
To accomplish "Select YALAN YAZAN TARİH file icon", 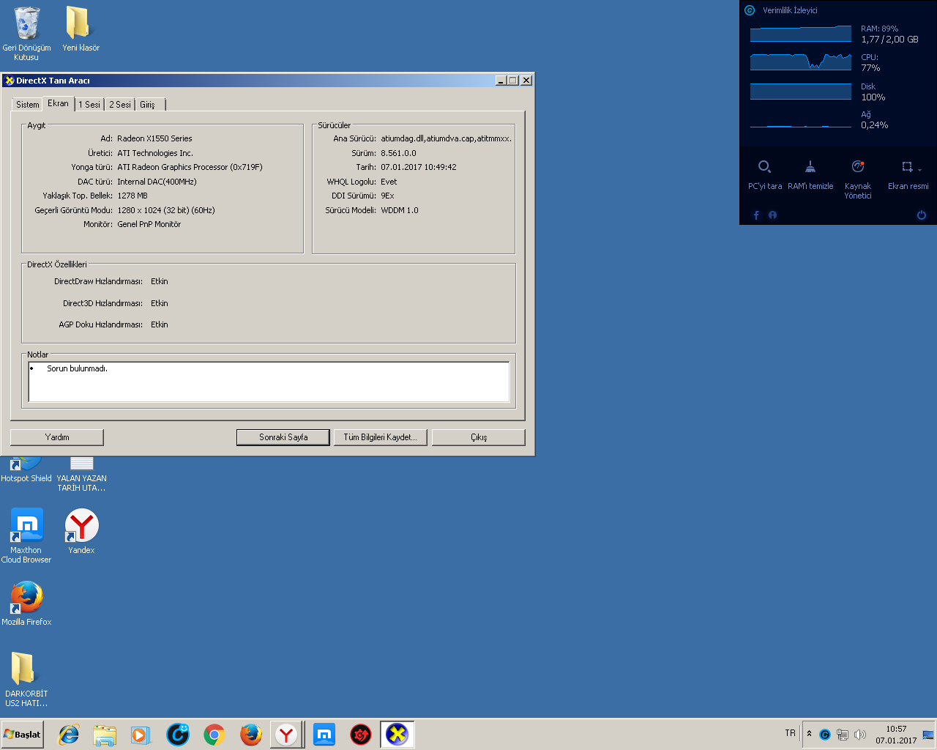I will (81, 473).
